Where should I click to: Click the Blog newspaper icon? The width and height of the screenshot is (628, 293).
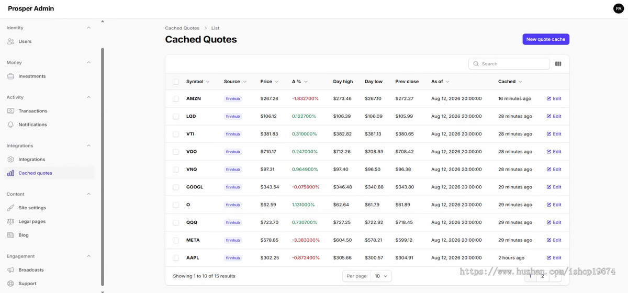click(x=10, y=235)
